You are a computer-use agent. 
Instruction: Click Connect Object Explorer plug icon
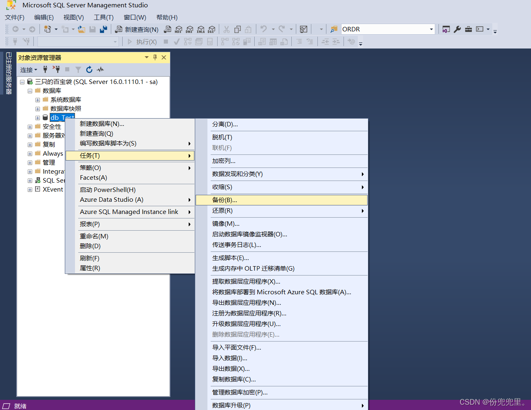pyautogui.click(x=45, y=70)
